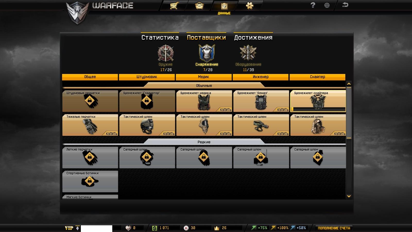
Task: Buy the Тяжелые перчатки
Action: coord(112,134)
